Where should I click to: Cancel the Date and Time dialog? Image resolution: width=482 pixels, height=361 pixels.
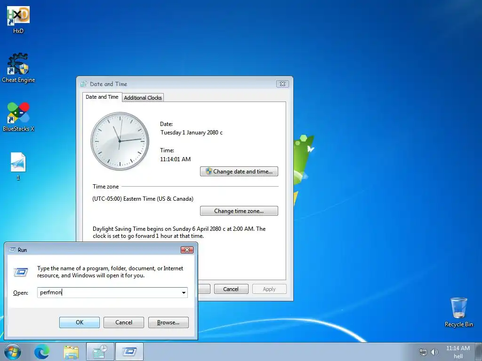pyautogui.click(x=231, y=289)
